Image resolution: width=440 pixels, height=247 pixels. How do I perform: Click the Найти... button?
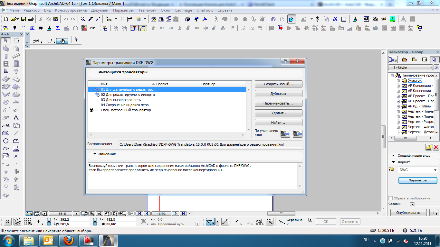click(x=278, y=123)
